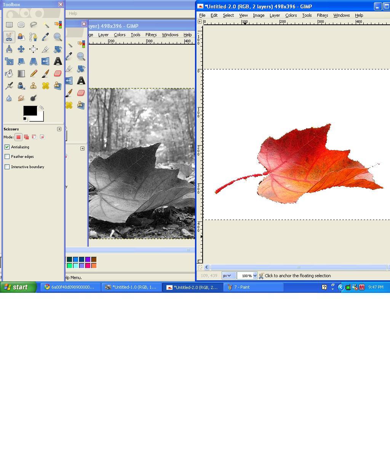Image resolution: width=390 pixels, height=456 pixels.
Task: Enable the Feather edges checkbox
Action: [7, 157]
